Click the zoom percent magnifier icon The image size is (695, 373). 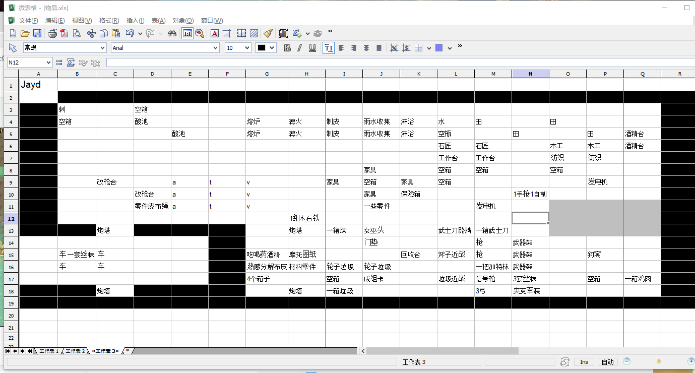coord(200,33)
